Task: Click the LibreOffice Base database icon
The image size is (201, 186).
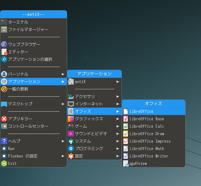Action: pyautogui.click(x=126, y=119)
